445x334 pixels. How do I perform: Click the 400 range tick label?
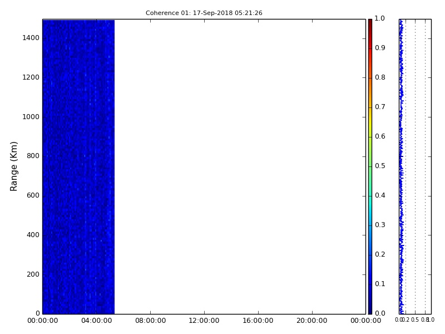[x=33, y=235]
